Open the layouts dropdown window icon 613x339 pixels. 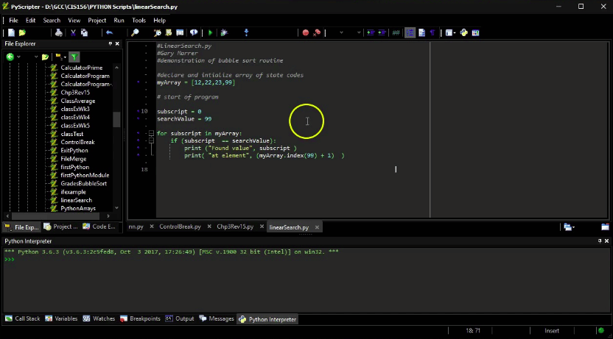[450, 33]
